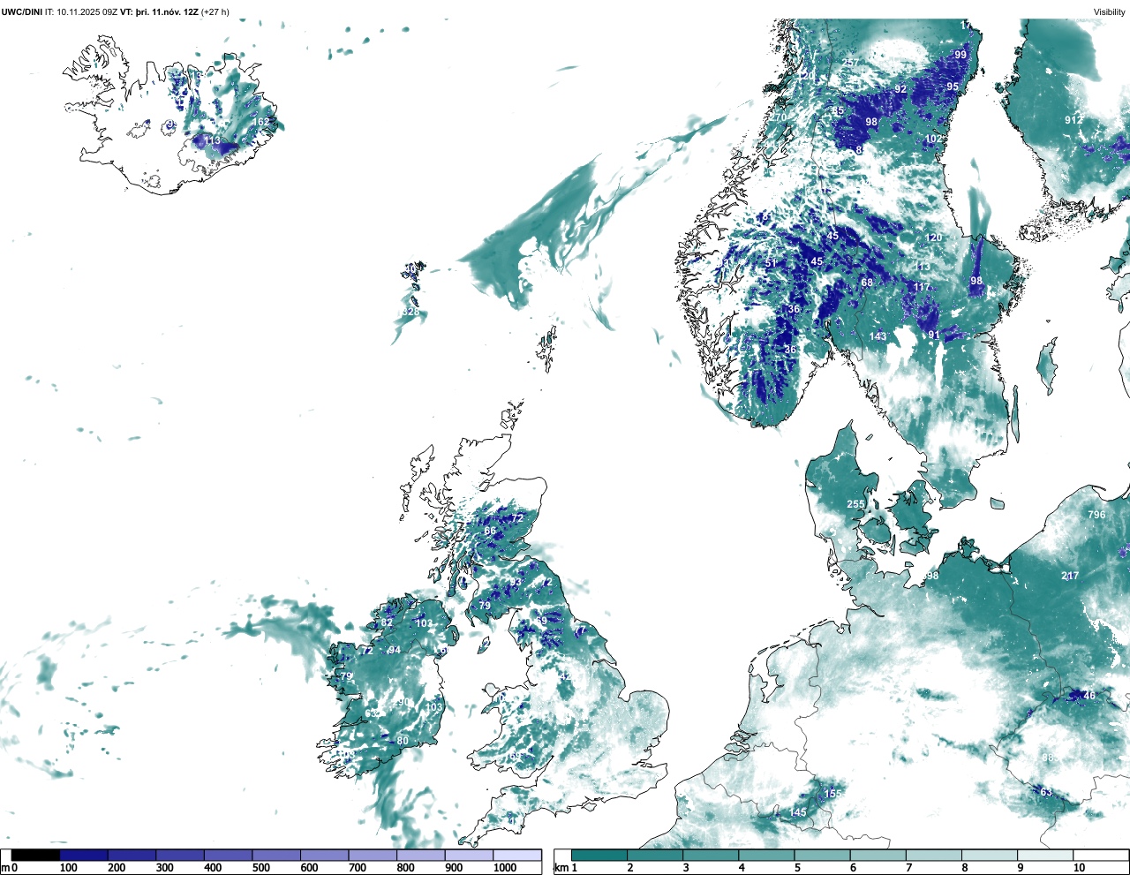Click the 82 value over northwest Ireland

pos(387,622)
